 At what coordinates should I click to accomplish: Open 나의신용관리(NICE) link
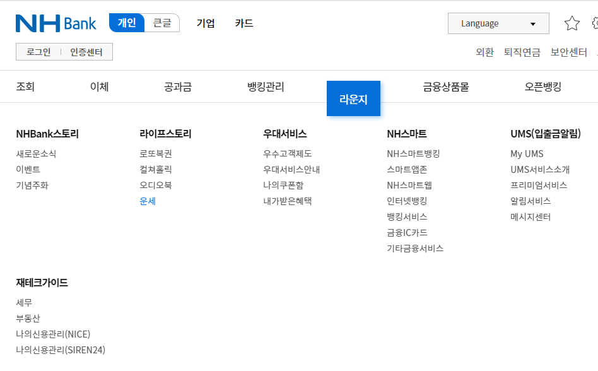tap(53, 334)
